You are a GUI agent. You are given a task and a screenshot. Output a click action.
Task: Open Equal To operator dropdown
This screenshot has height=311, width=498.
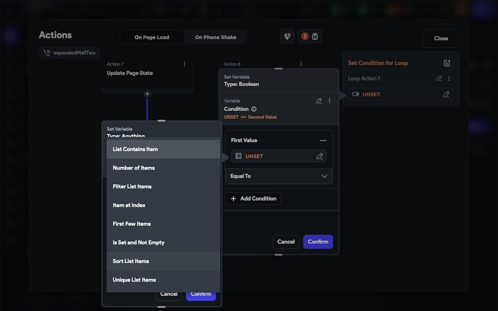point(278,176)
